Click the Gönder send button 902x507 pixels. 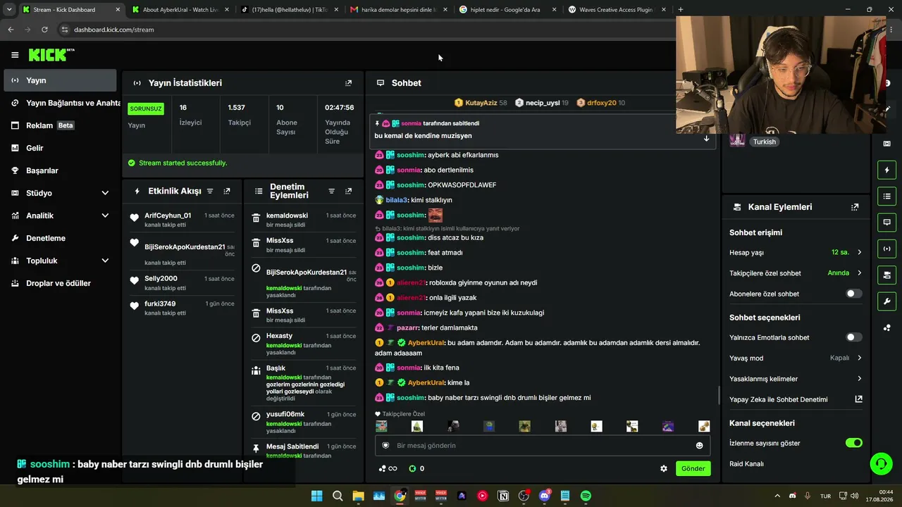coord(693,468)
